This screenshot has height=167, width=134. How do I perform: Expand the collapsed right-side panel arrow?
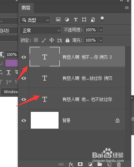coord(132,98)
